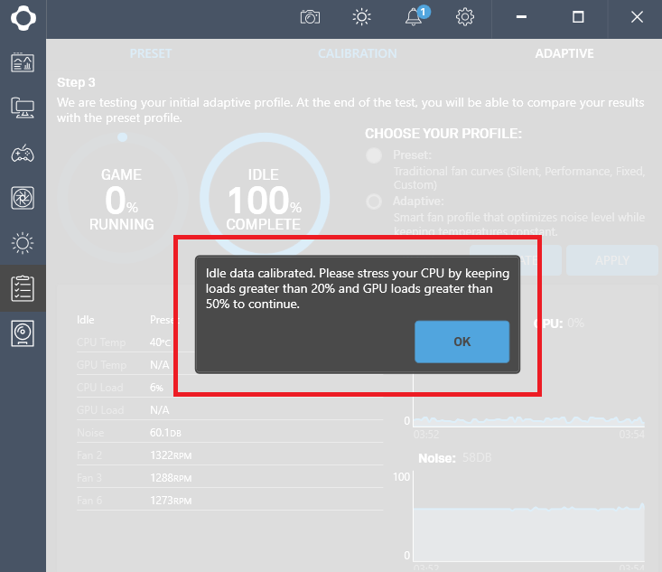The width and height of the screenshot is (662, 572).
Task: Click the Step 3 heading
Action: (x=76, y=82)
